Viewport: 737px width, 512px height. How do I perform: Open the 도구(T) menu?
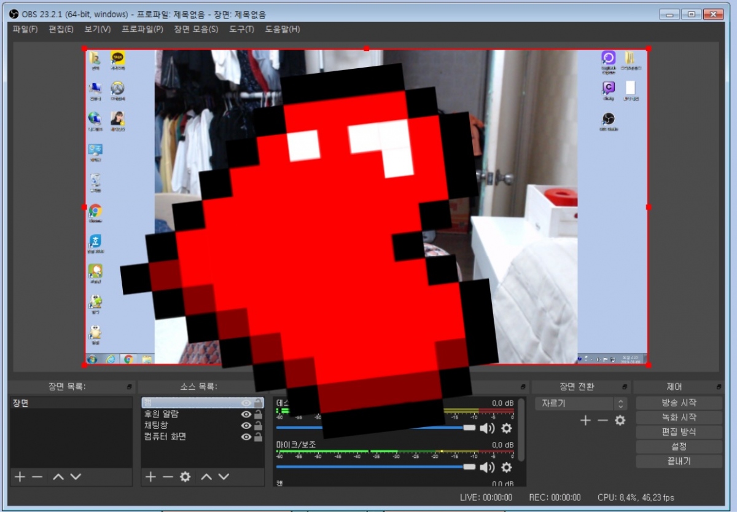point(241,29)
